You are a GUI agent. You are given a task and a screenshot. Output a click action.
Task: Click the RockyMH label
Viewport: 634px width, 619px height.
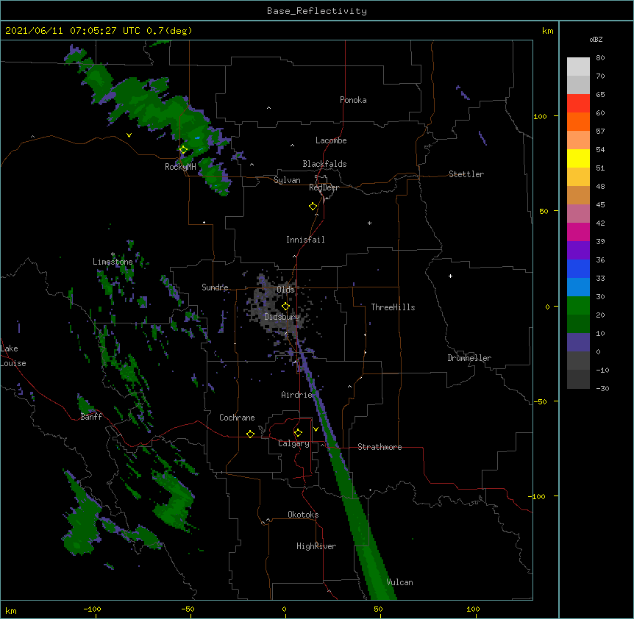(x=180, y=167)
